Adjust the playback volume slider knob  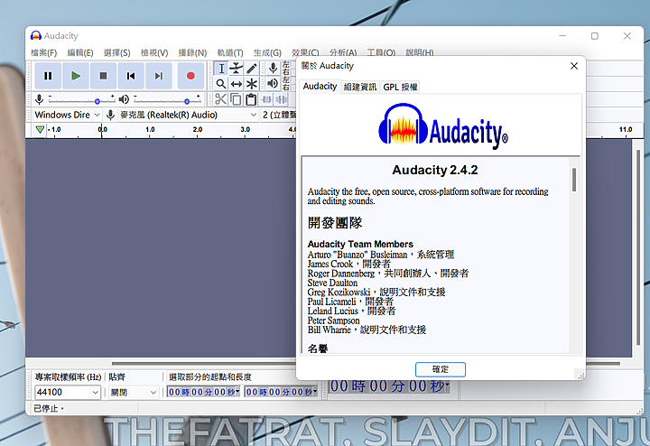[187, 101]
